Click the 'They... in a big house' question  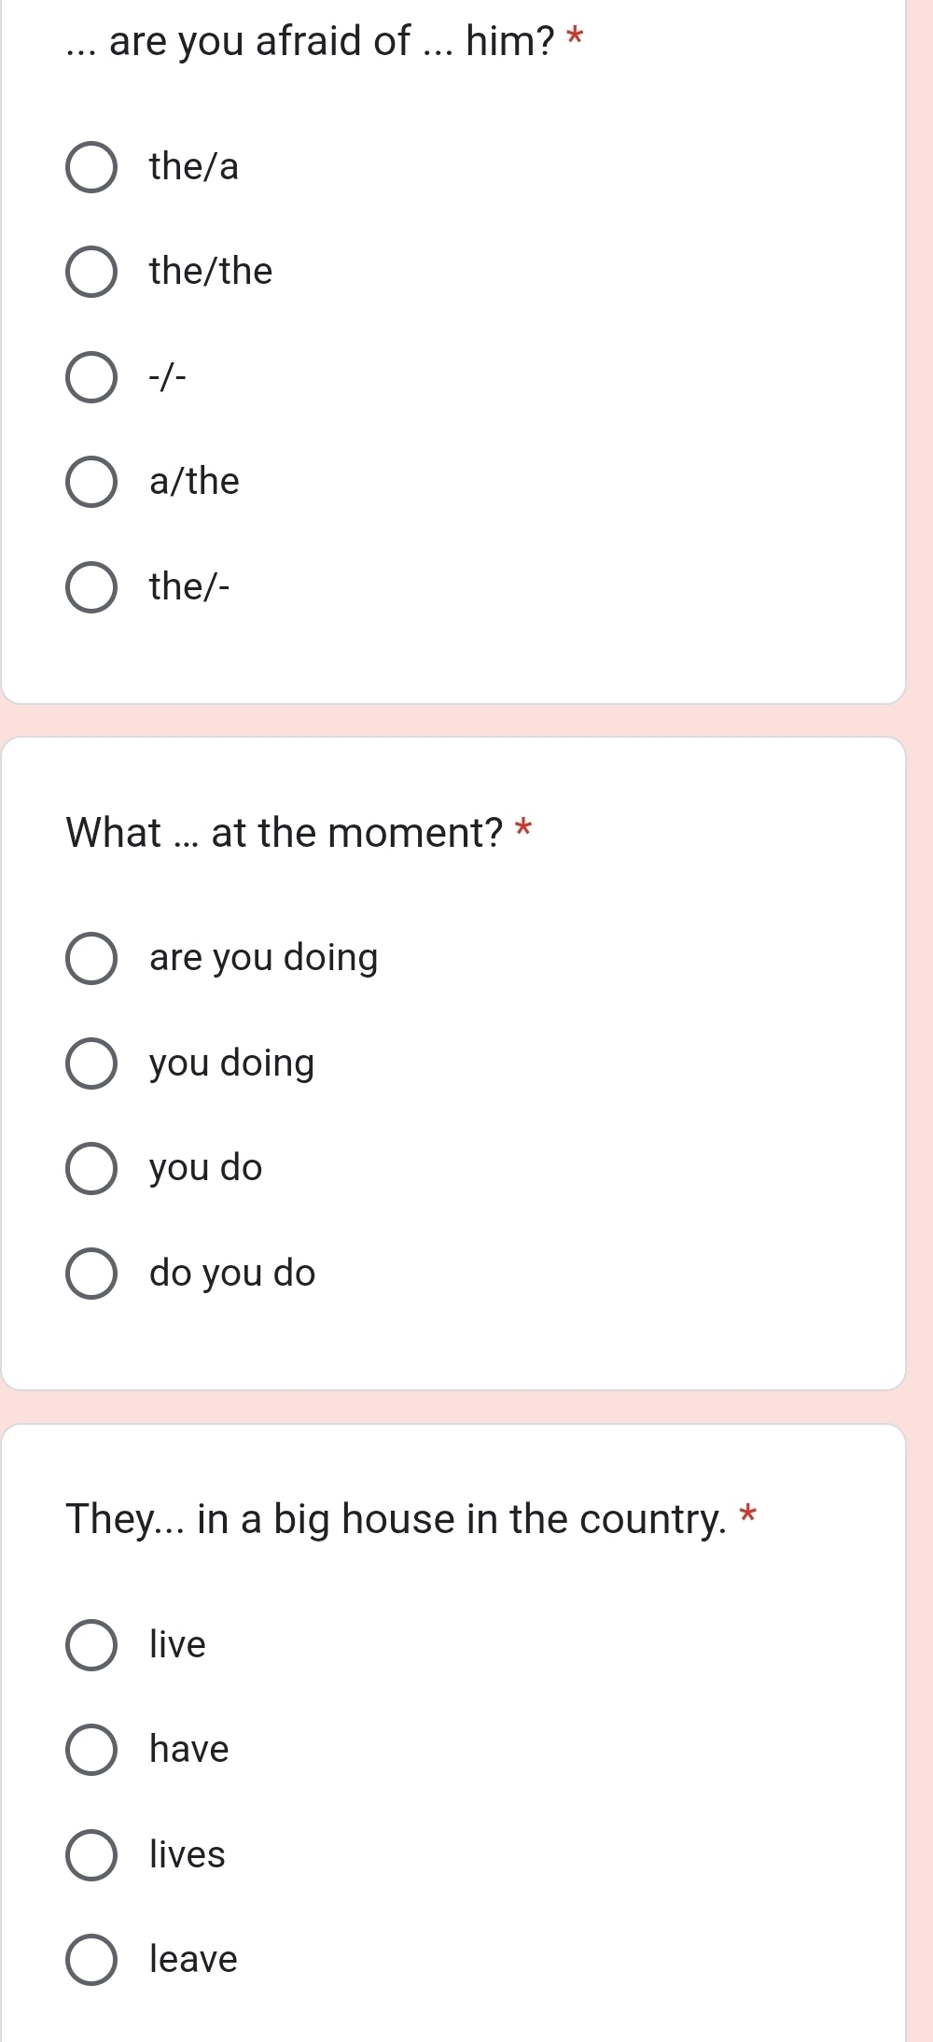[x=396, y=1519]
